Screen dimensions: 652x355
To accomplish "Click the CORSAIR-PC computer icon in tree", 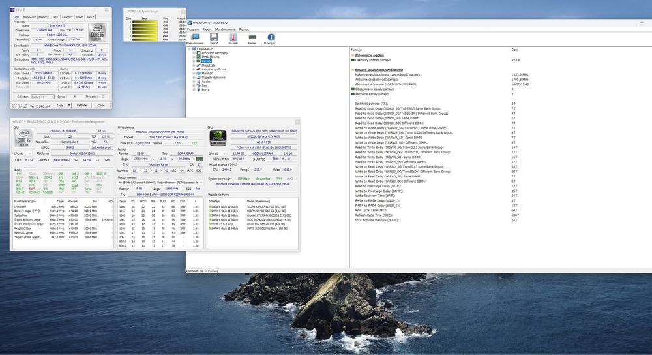I will (194, 49).
